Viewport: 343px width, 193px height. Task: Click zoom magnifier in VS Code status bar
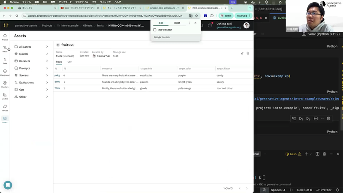pyautogui.click(x=265, y=190)
